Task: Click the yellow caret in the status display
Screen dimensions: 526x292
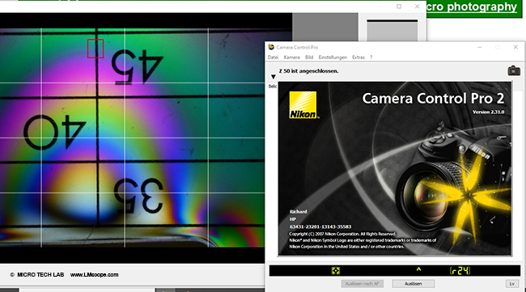Action: coord(418,269)
